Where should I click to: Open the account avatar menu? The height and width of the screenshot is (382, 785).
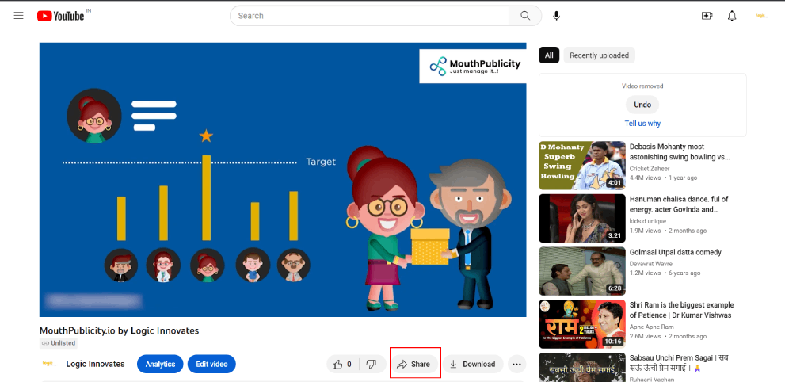761,16
